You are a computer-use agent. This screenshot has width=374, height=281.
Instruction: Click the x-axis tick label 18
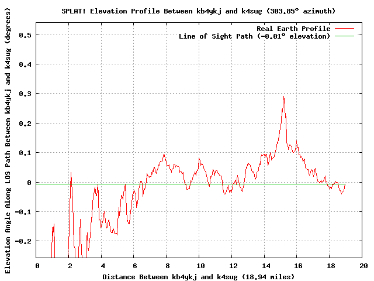[x=331, y=266]
